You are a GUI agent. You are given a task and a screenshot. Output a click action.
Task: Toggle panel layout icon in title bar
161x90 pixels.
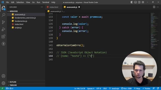tap(136, 2)
